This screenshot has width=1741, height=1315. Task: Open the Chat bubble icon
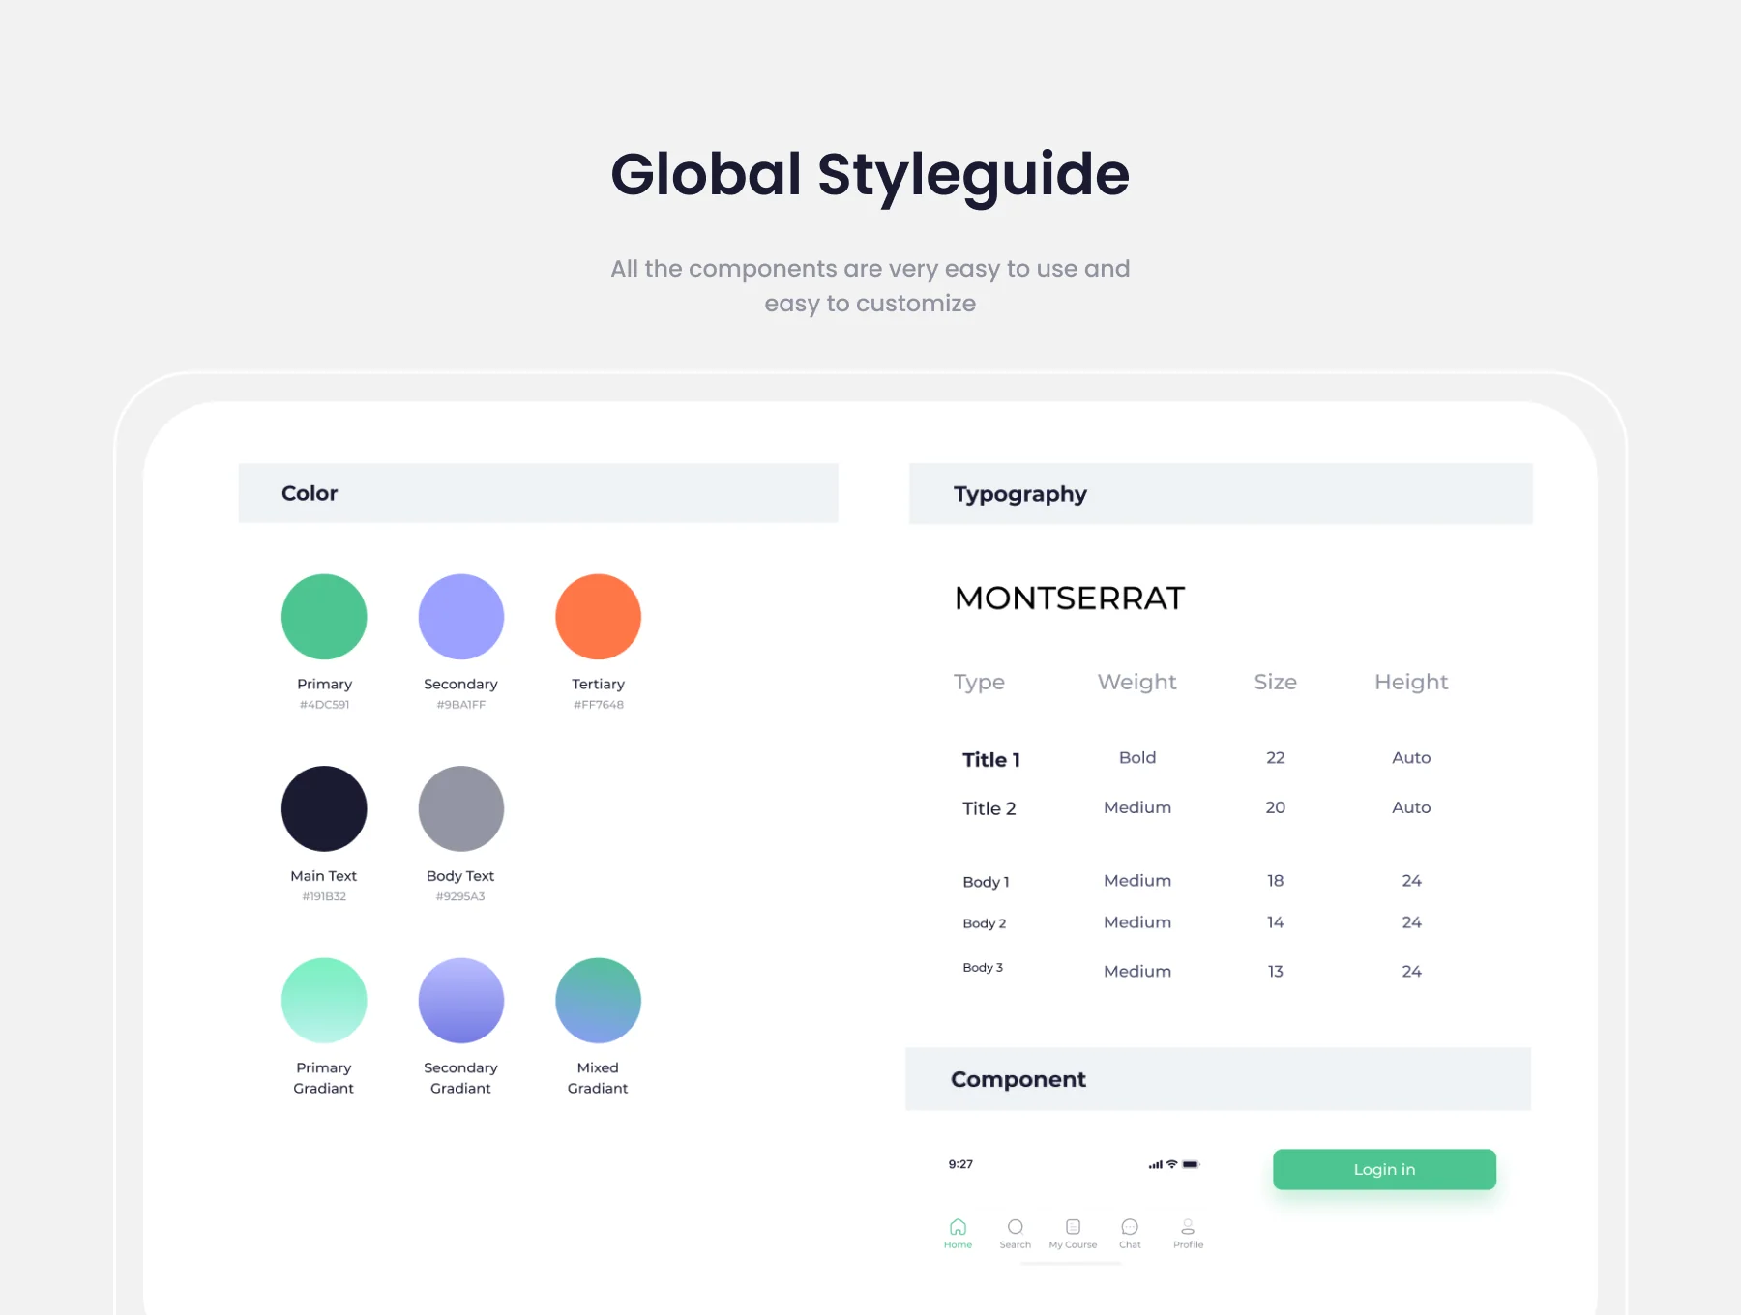pos(1130,1227)
